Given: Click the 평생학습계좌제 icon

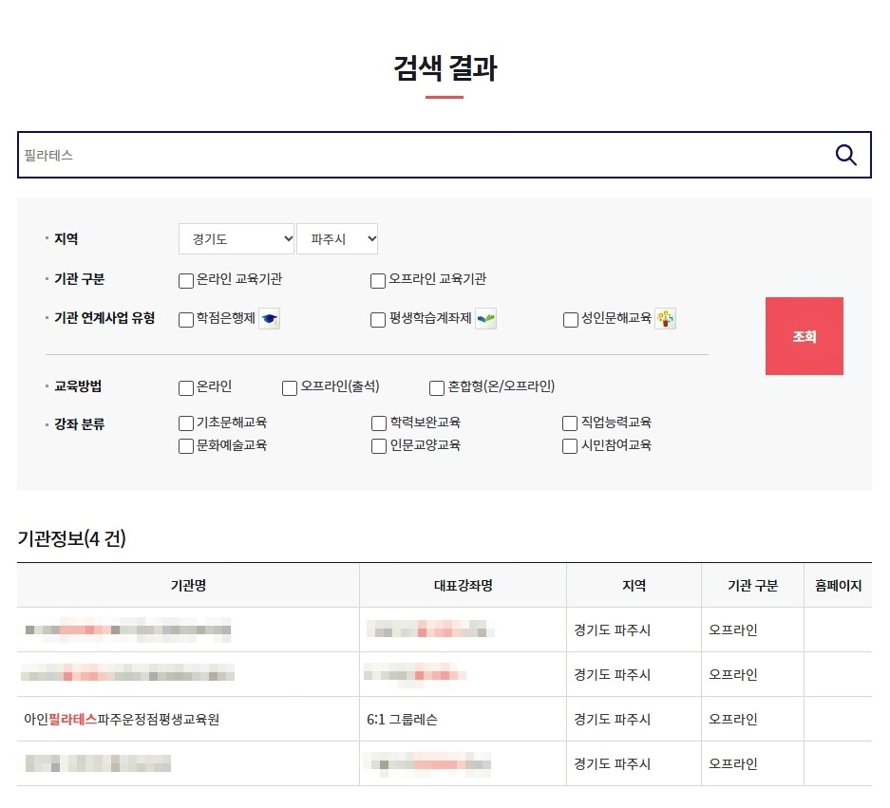Looking at the screenshot, I should click(486, 319).
